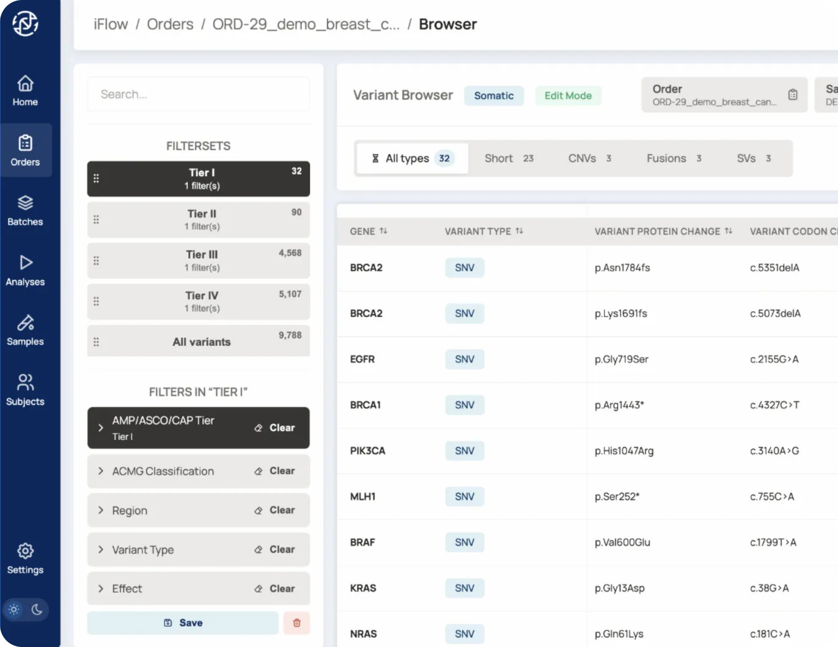Screen dimensions: 838x647
Task: Expand the Variant Type filter
Action: click(101, 549)
